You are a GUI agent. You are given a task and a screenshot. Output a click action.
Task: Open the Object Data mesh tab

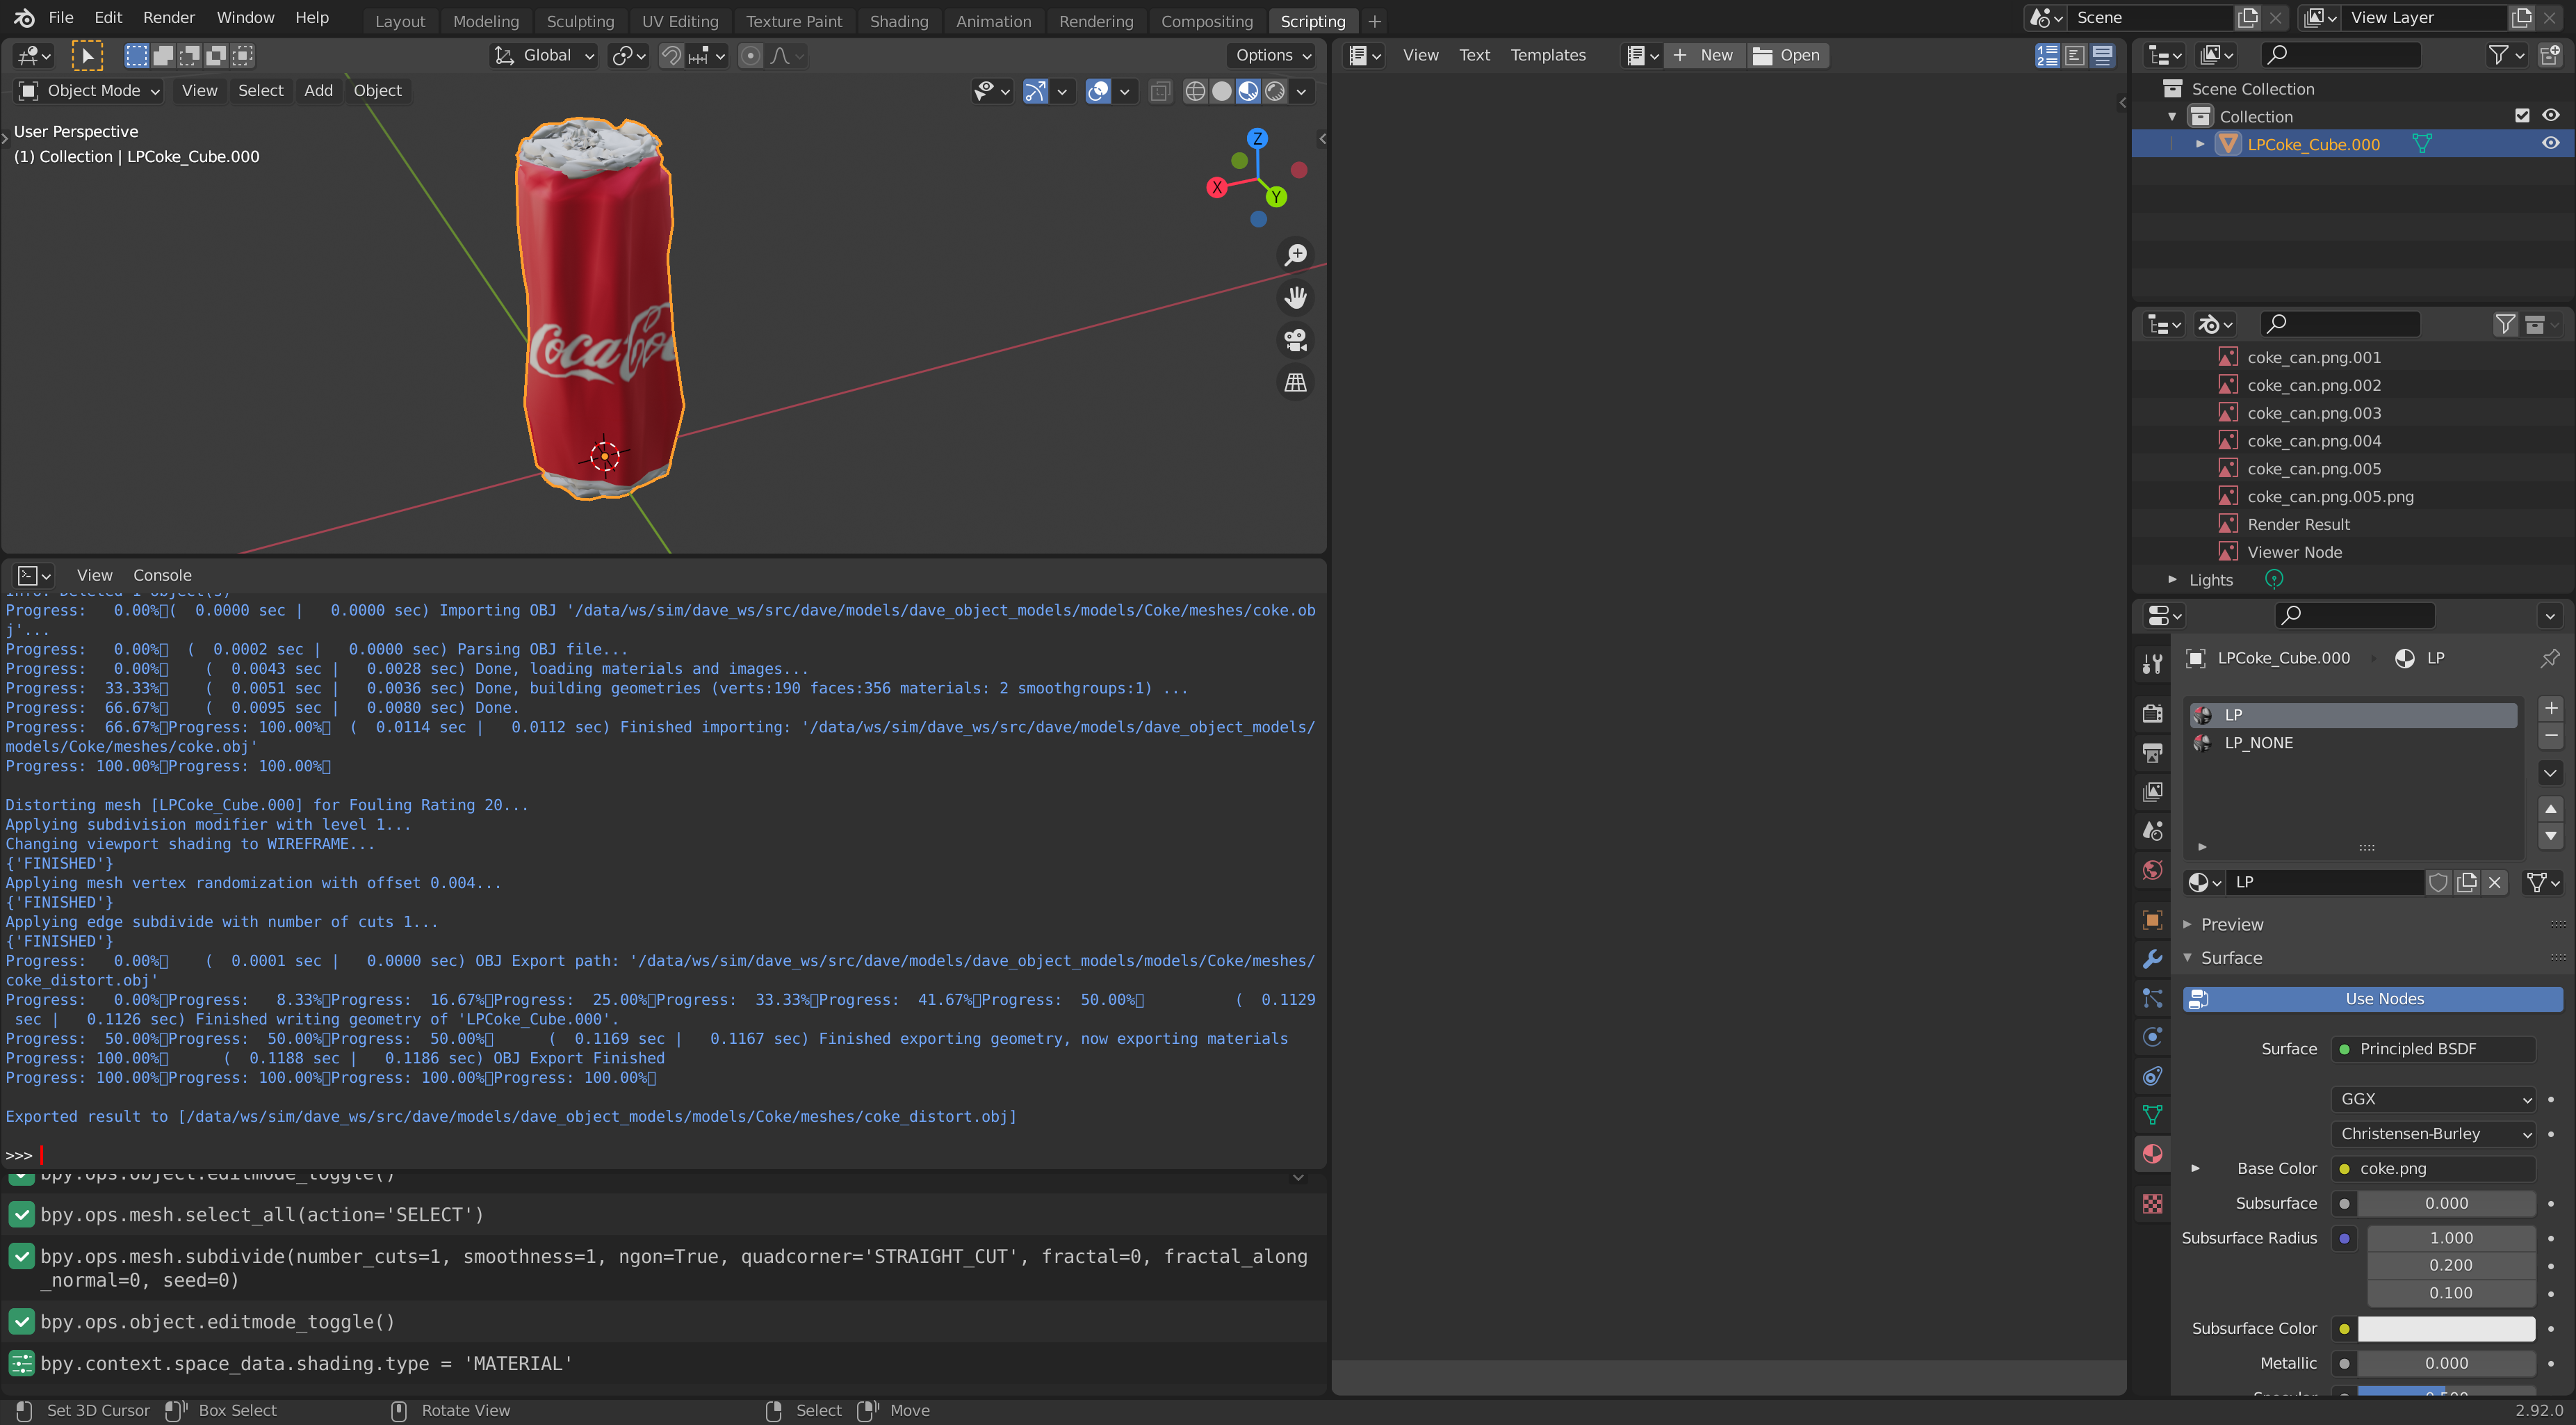click(2153, 1115)
